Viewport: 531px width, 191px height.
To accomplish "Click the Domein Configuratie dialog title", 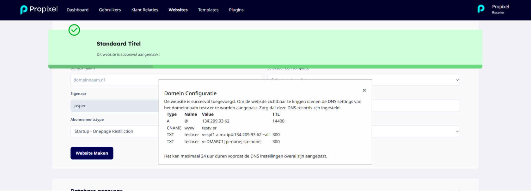I will (190, 93).
